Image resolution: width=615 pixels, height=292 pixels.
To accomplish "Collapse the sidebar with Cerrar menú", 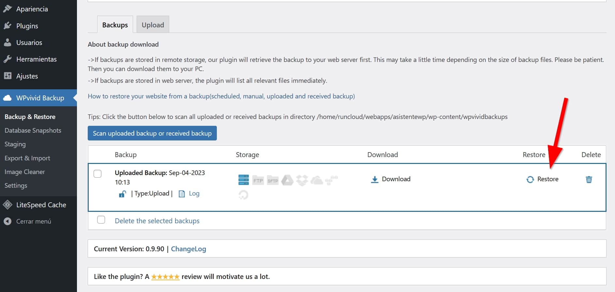I will (x=33, y=221).
